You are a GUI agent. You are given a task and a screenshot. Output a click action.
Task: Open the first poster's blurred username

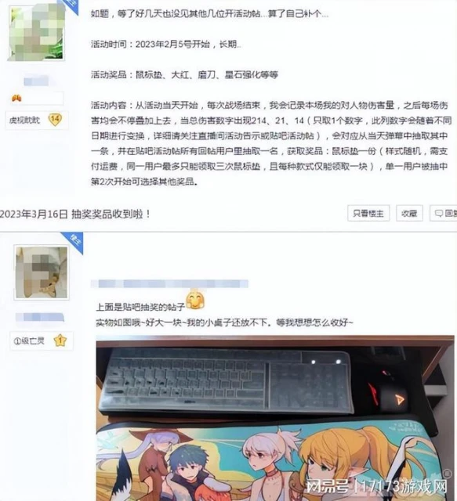(x=36, y=81)
